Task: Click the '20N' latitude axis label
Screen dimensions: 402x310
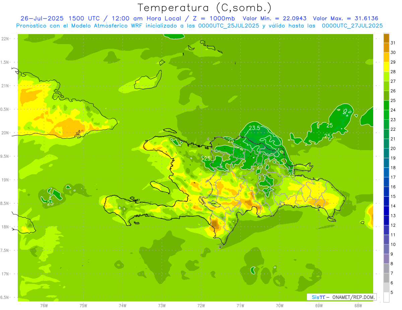Action: (5, 133)
